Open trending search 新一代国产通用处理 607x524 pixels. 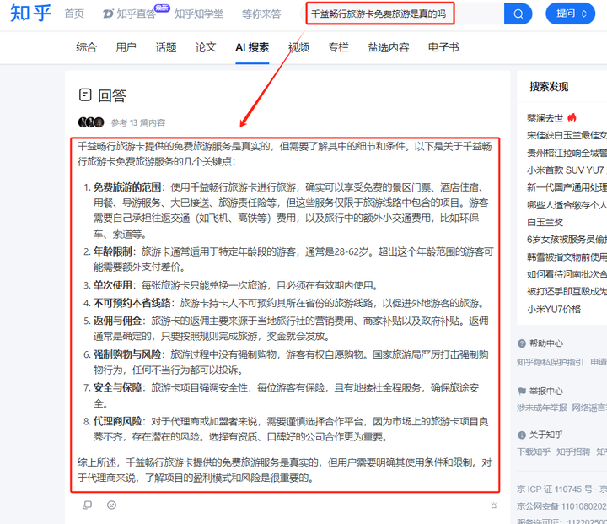coord(567,187)
